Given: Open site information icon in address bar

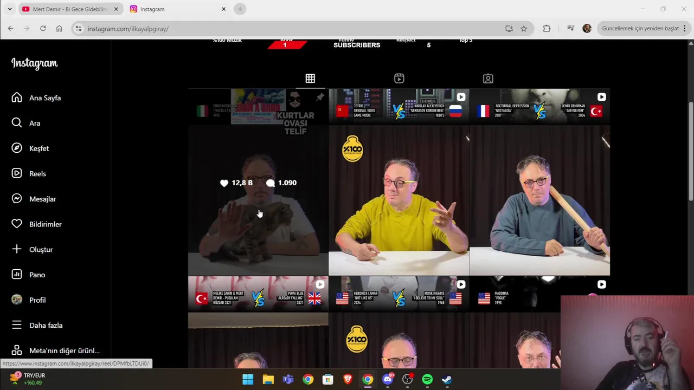Looking at the screenshot, I should click(x=79, y=29).
